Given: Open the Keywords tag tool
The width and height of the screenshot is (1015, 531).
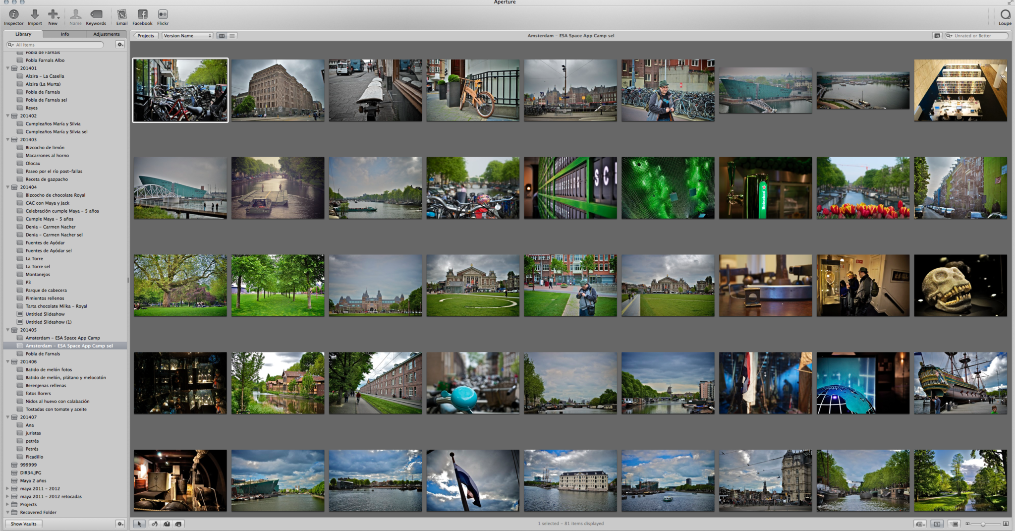Looking at the screenshot, I should point(96,15).
